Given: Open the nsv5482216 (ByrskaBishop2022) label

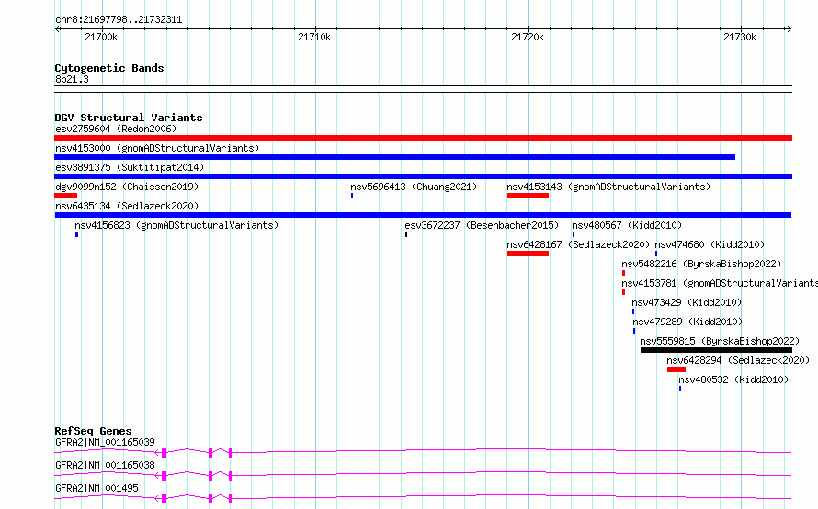Looking at the screenshot, I should [x=701, y=264].
